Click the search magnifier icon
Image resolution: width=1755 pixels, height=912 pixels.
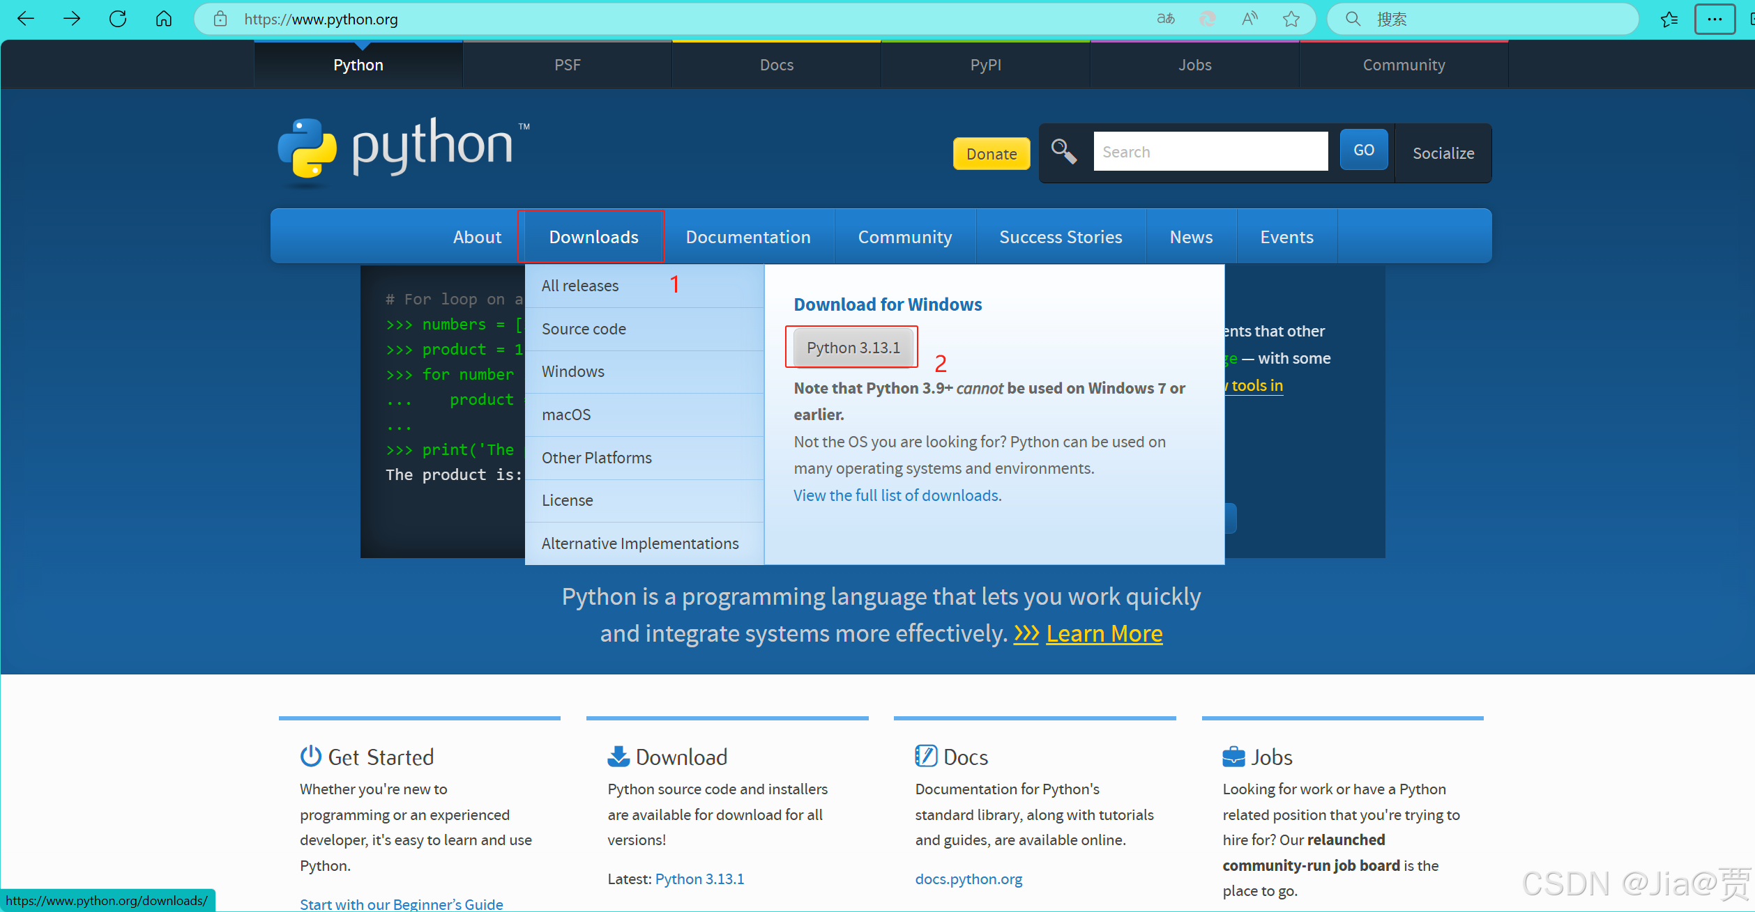[x=1063, y=150]
